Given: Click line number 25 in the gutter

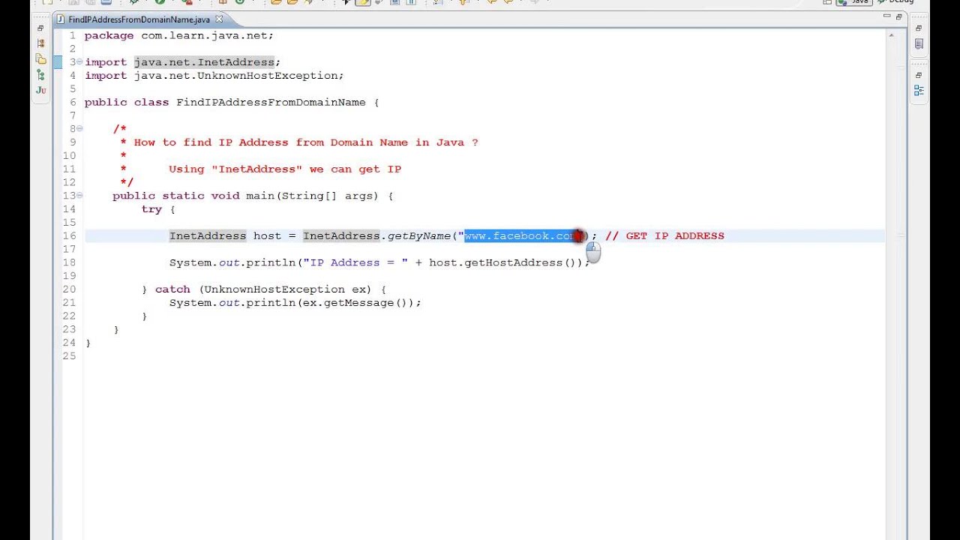Looking at the screenshot, I should (x=69, y=356).
